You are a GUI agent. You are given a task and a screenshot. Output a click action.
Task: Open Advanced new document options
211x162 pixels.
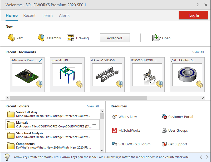115,38
